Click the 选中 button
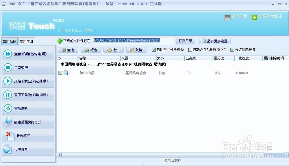Screen dimensions: 289x166 click(x=113, y=50)
